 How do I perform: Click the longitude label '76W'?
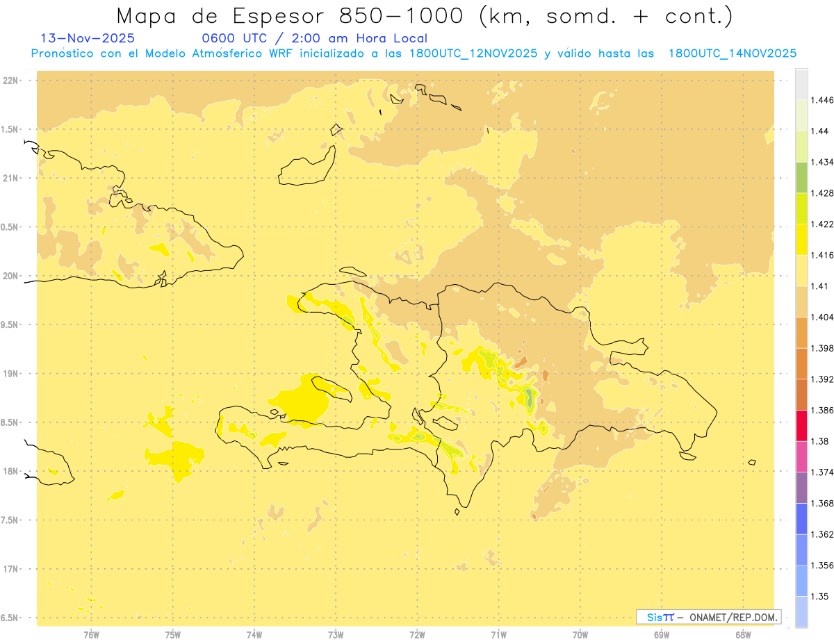[91, 634]
